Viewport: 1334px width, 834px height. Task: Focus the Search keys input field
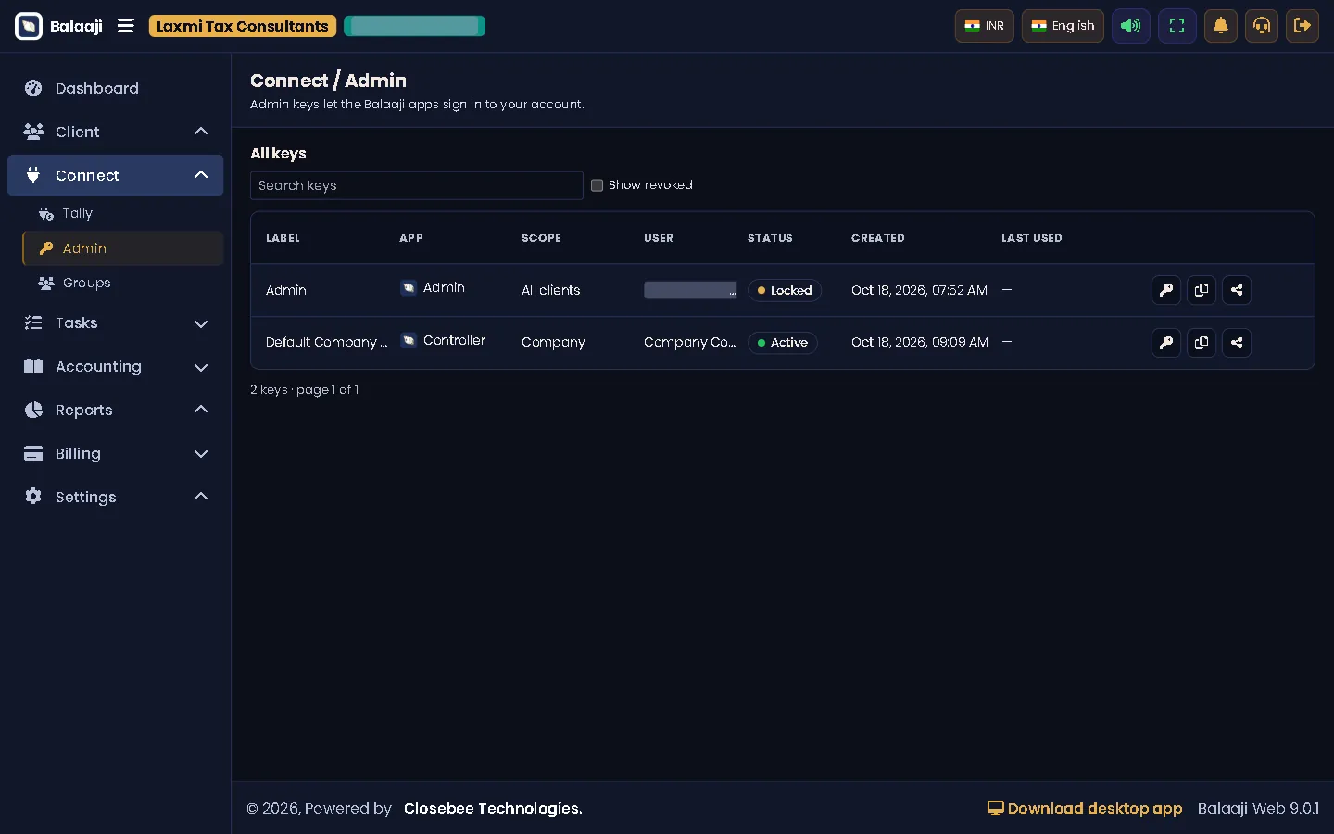click(417, 185)
